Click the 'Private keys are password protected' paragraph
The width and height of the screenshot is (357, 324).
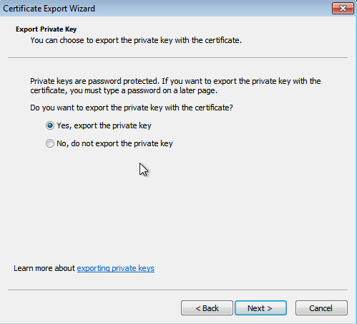[x=175, y=86]
